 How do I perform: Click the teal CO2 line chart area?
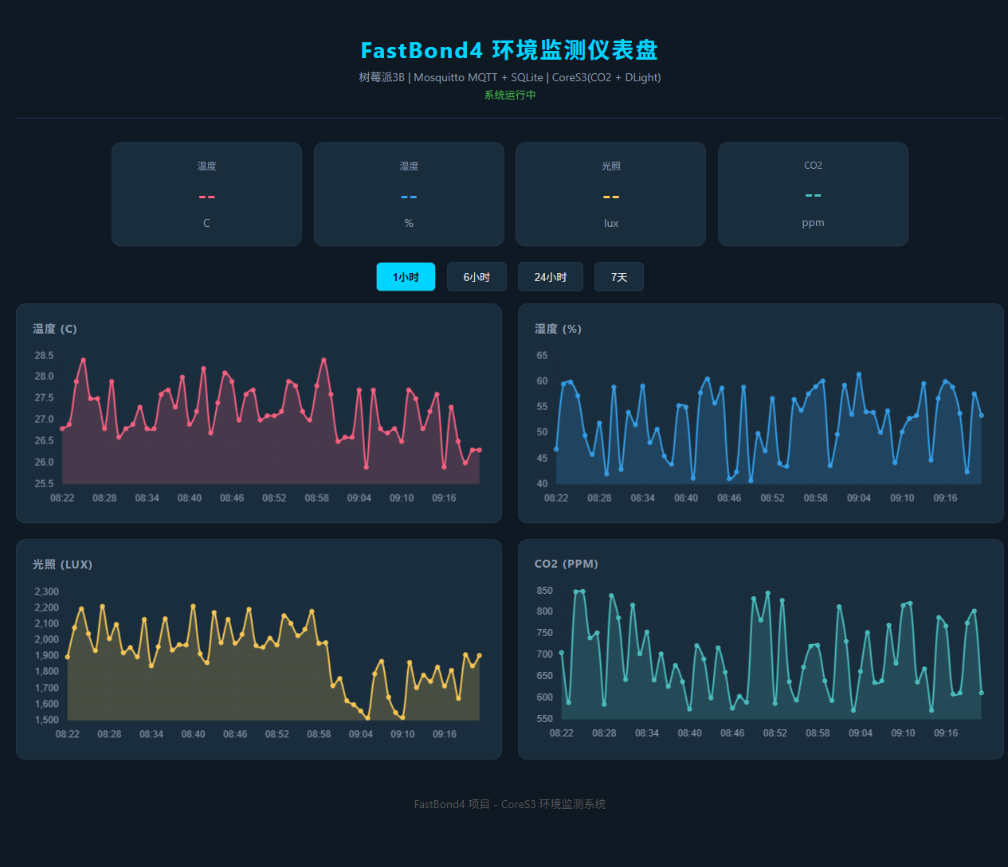coord(771,654)
